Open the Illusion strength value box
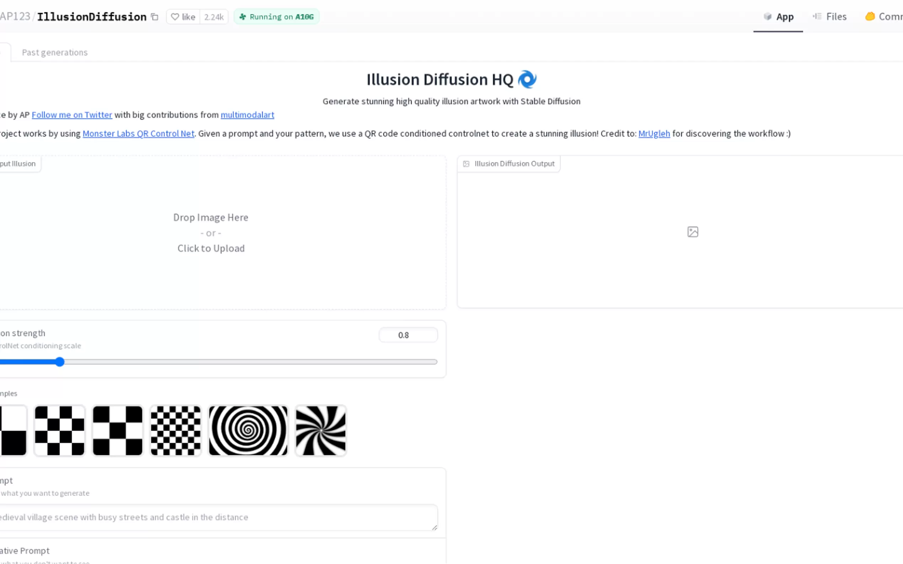 click(408, 335)
